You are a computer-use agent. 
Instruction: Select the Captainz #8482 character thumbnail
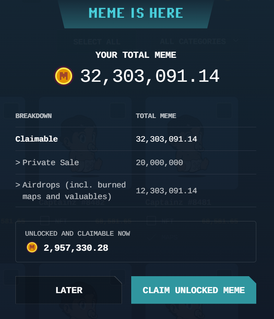85,144
